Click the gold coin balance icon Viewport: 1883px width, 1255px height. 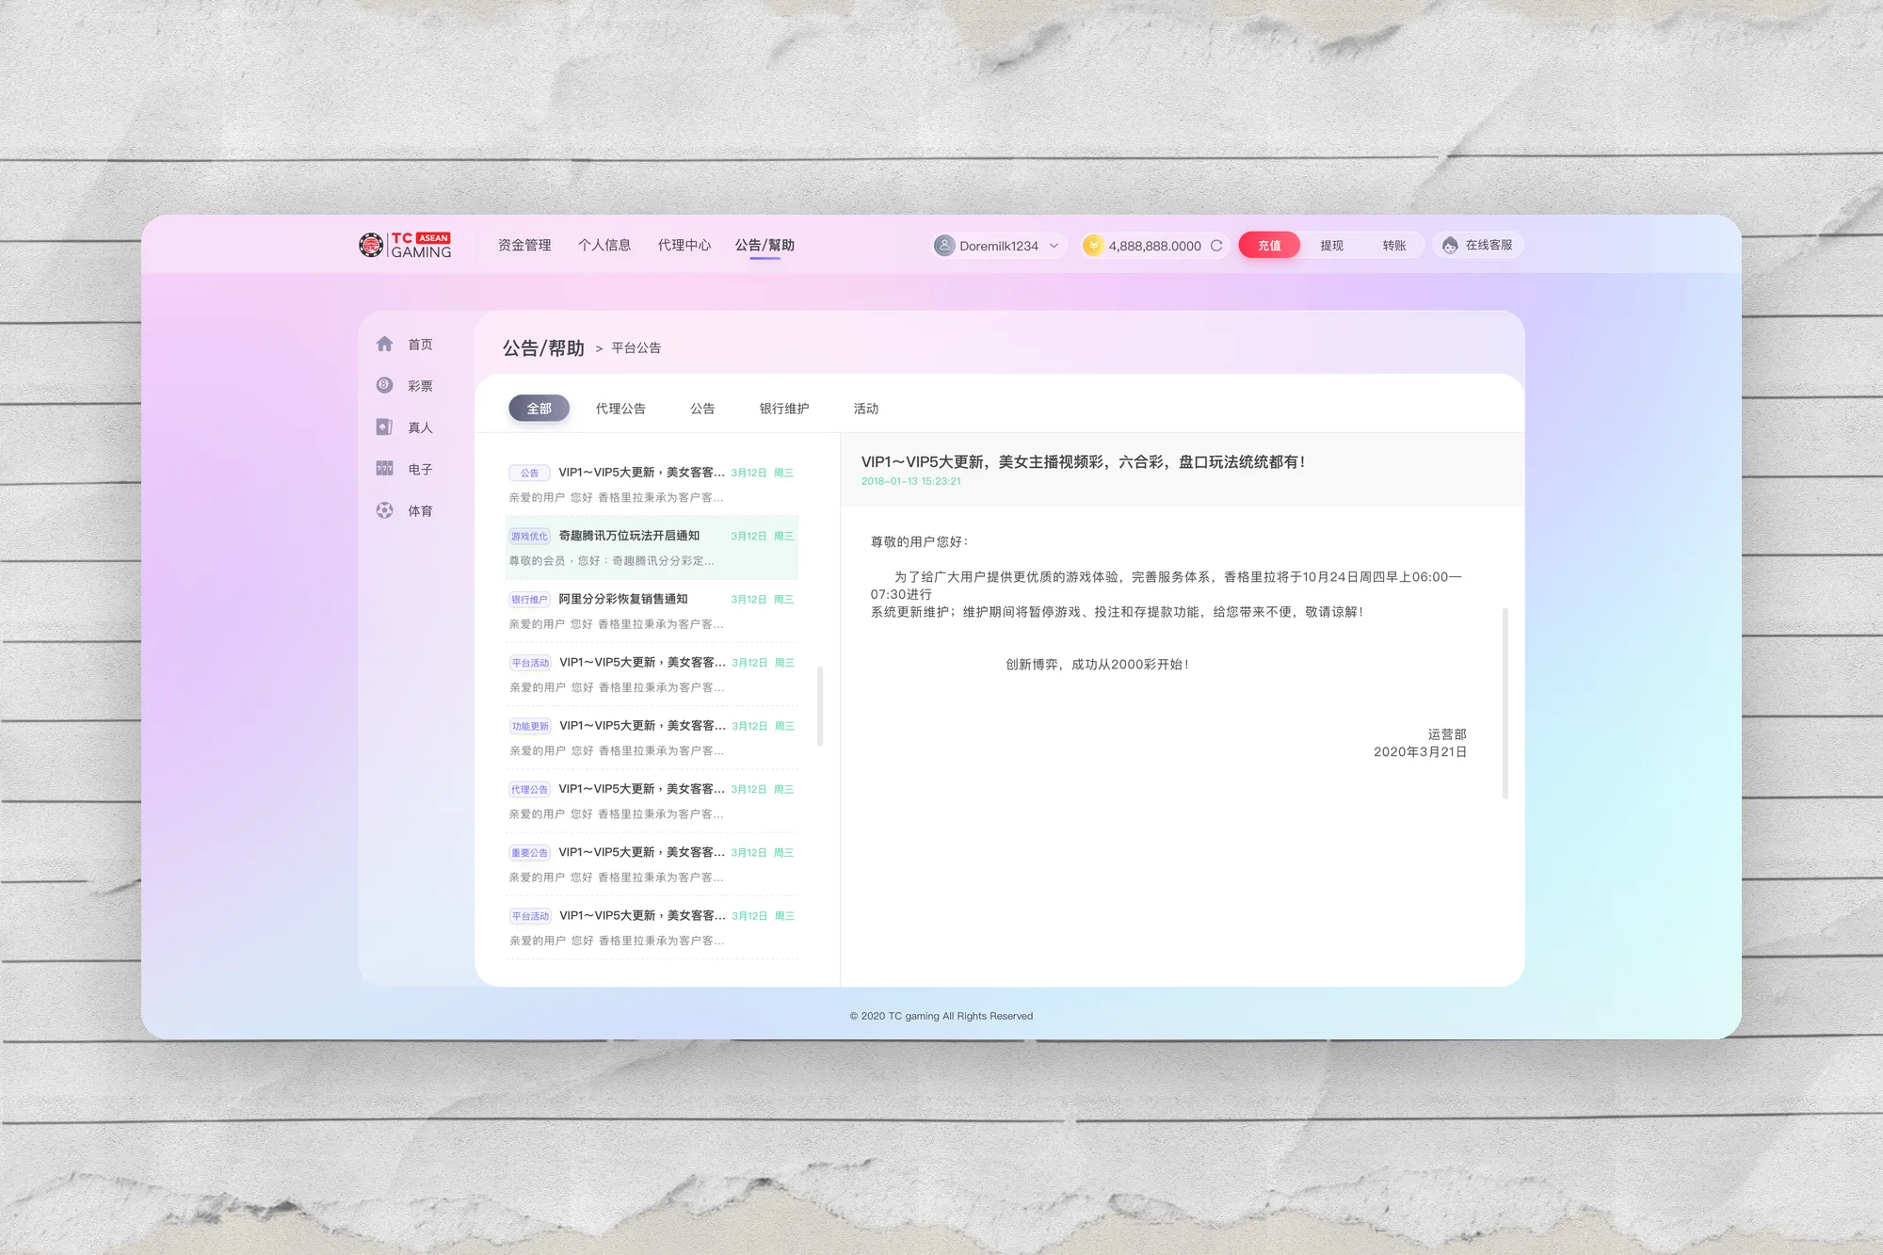tap(1093, 245)
